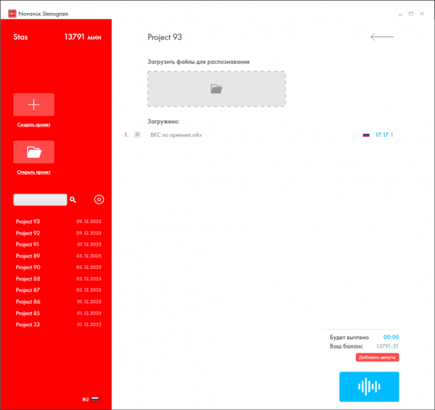The height and width of the screenshot is (410, 435).
Task: Click the plus icon to create project
Action: [x=33, y=104]
